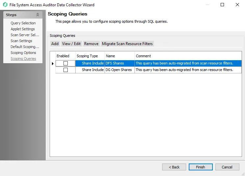
Task: Click the Comment column header
Action: (188, 56)
